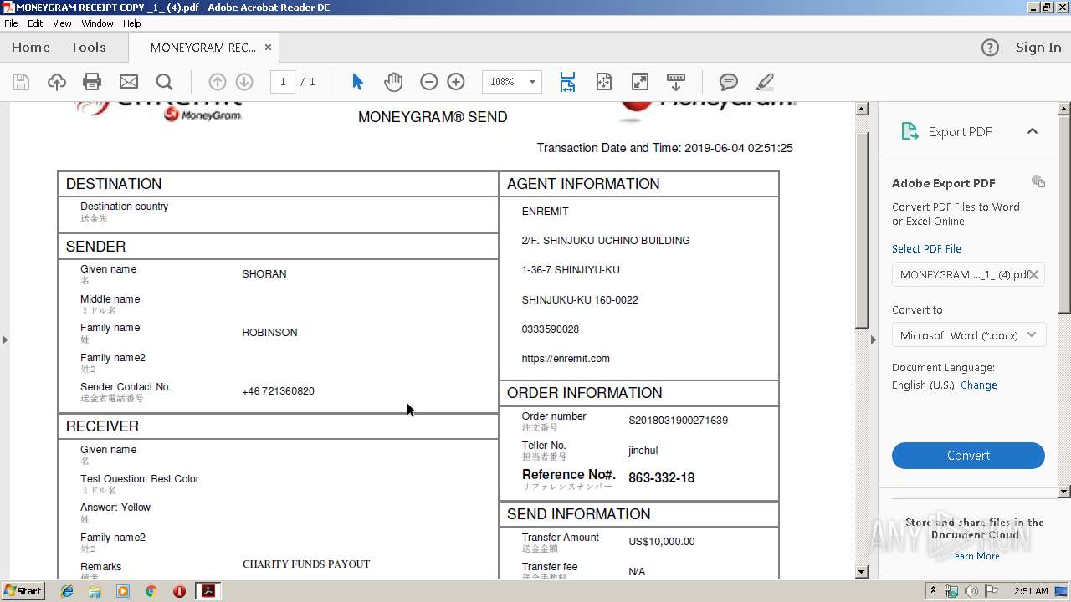The height and width of the screenshot is (602, 1071).
Task: Send file by email envelope icon
Action: (x=128, y=82)
